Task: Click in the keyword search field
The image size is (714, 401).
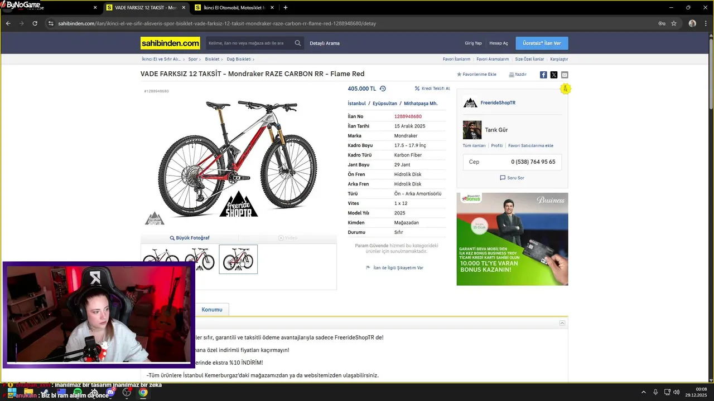Action: [x=249, y=43]
